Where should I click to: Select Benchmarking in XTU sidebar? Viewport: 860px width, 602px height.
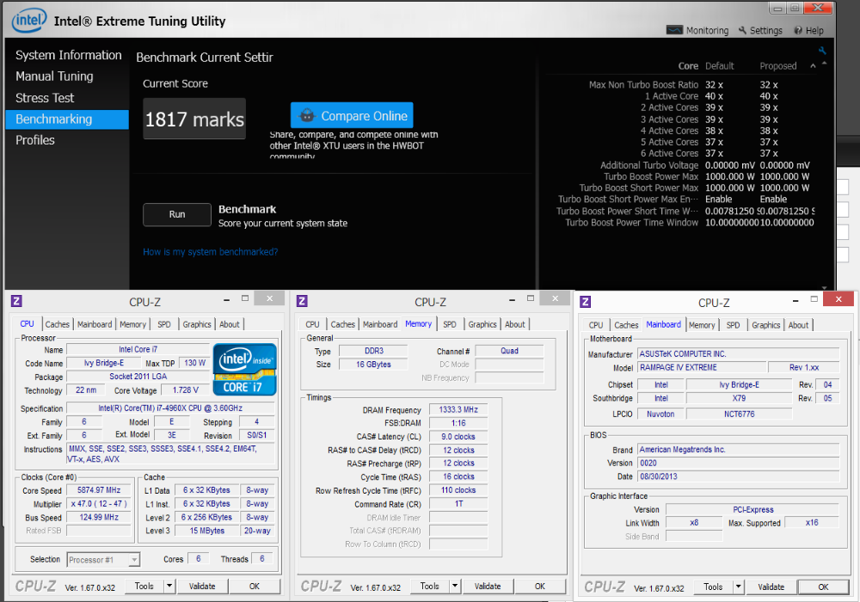[x=67, y=119]
